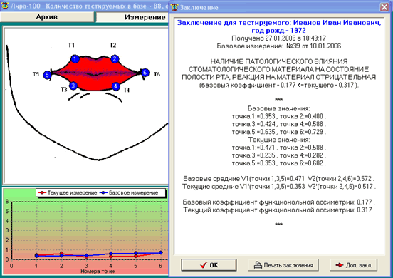
Task: Click Печать заключения to print the conclusion
Action: [x=283, y=265]
